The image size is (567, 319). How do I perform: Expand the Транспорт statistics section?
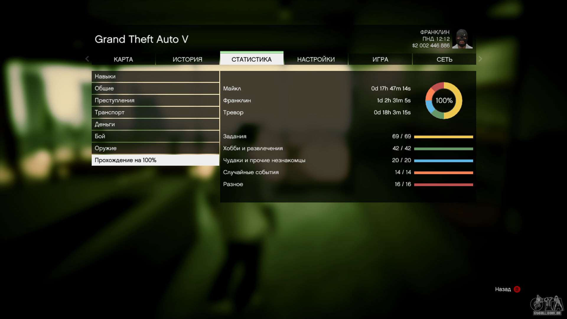click(x=155, y=112)
